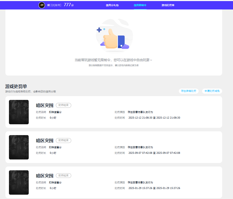Open the 信用分礼包 tab
233x199 pixels.
pyautogui.click(x=112, y=5)
